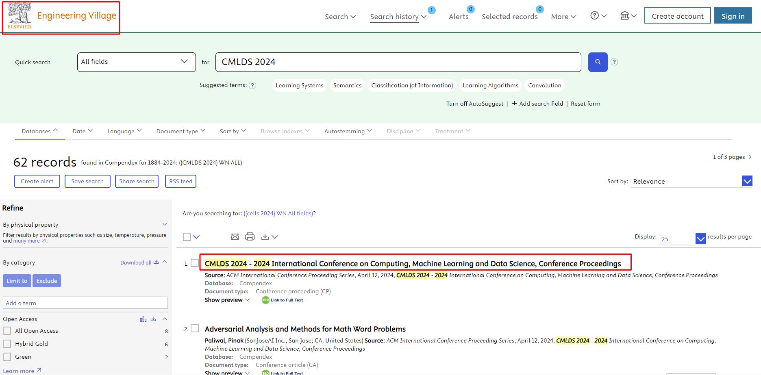Click Reset form link
Image resolution: width=761 pixels, height=375 pixels.
[x=585, y=104]
